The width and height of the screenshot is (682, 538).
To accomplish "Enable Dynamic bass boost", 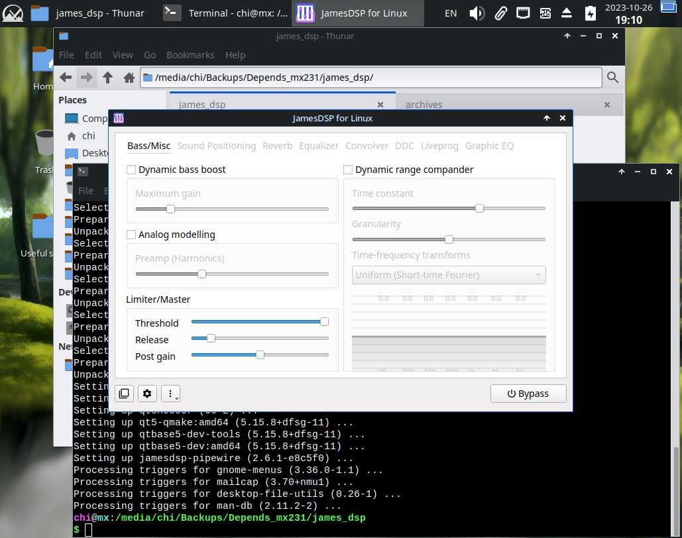I will pos(131,170).
